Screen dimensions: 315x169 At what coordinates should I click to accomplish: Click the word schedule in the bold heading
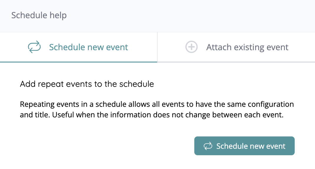tap(137, 84)
